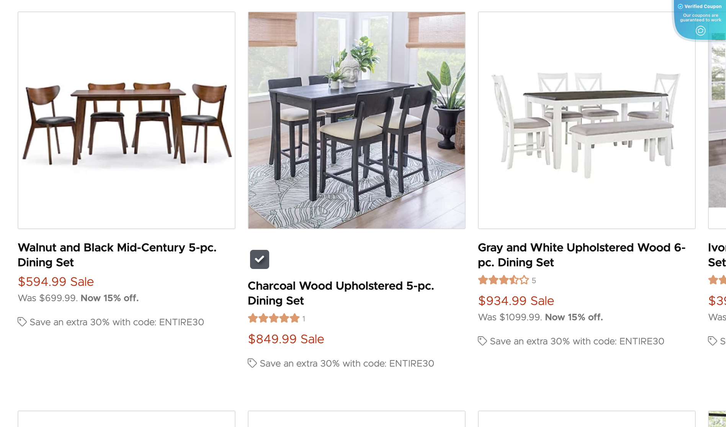
Task: Click star rating on Gray and White set
Action: (503, 280)
